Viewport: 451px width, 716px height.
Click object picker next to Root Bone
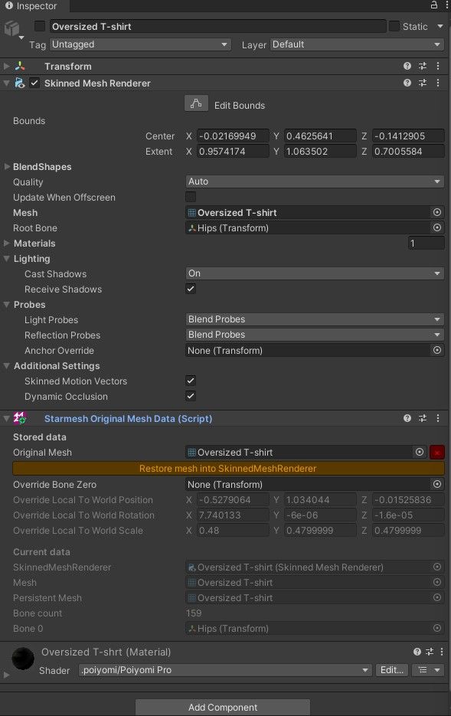click(437, 227)
